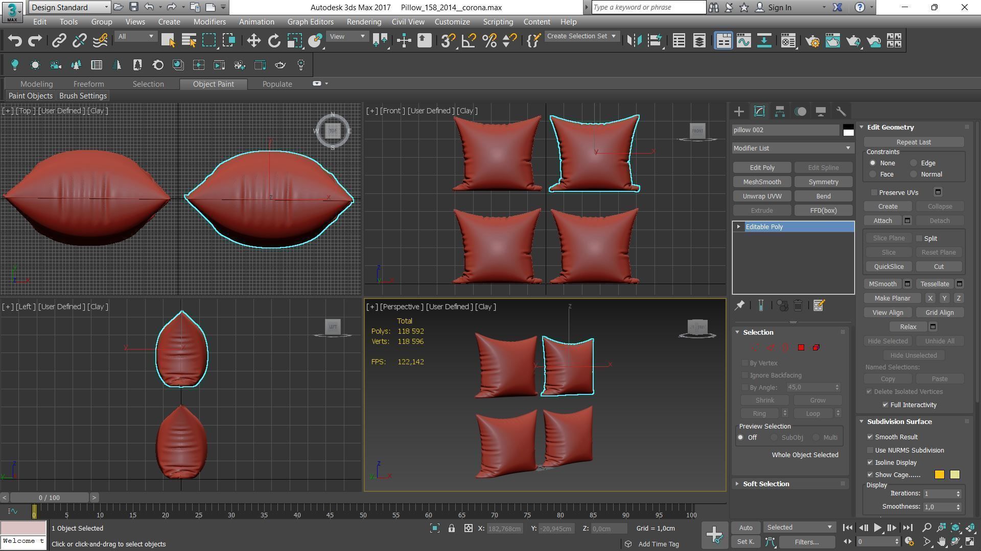This screenshot has height=551, width=981.
Task: Activate the Select and Link tool
Action: (59, 41)
